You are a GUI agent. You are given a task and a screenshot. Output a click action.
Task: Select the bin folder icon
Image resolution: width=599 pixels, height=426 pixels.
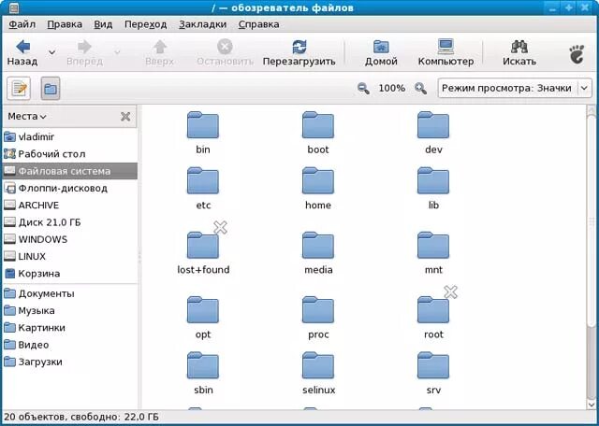click(203, 125)
